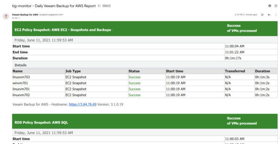
Task: Click the 0h:1m:17s duration value
Action: (x=233, y=58)
